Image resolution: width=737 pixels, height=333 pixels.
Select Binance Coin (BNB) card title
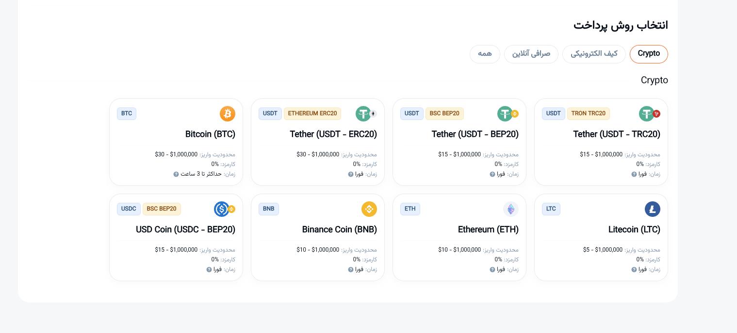point(339,229)
